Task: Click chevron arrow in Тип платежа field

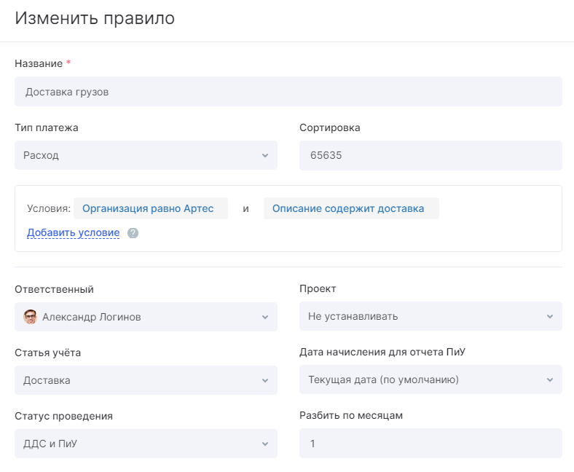Action: click(265, 156)
